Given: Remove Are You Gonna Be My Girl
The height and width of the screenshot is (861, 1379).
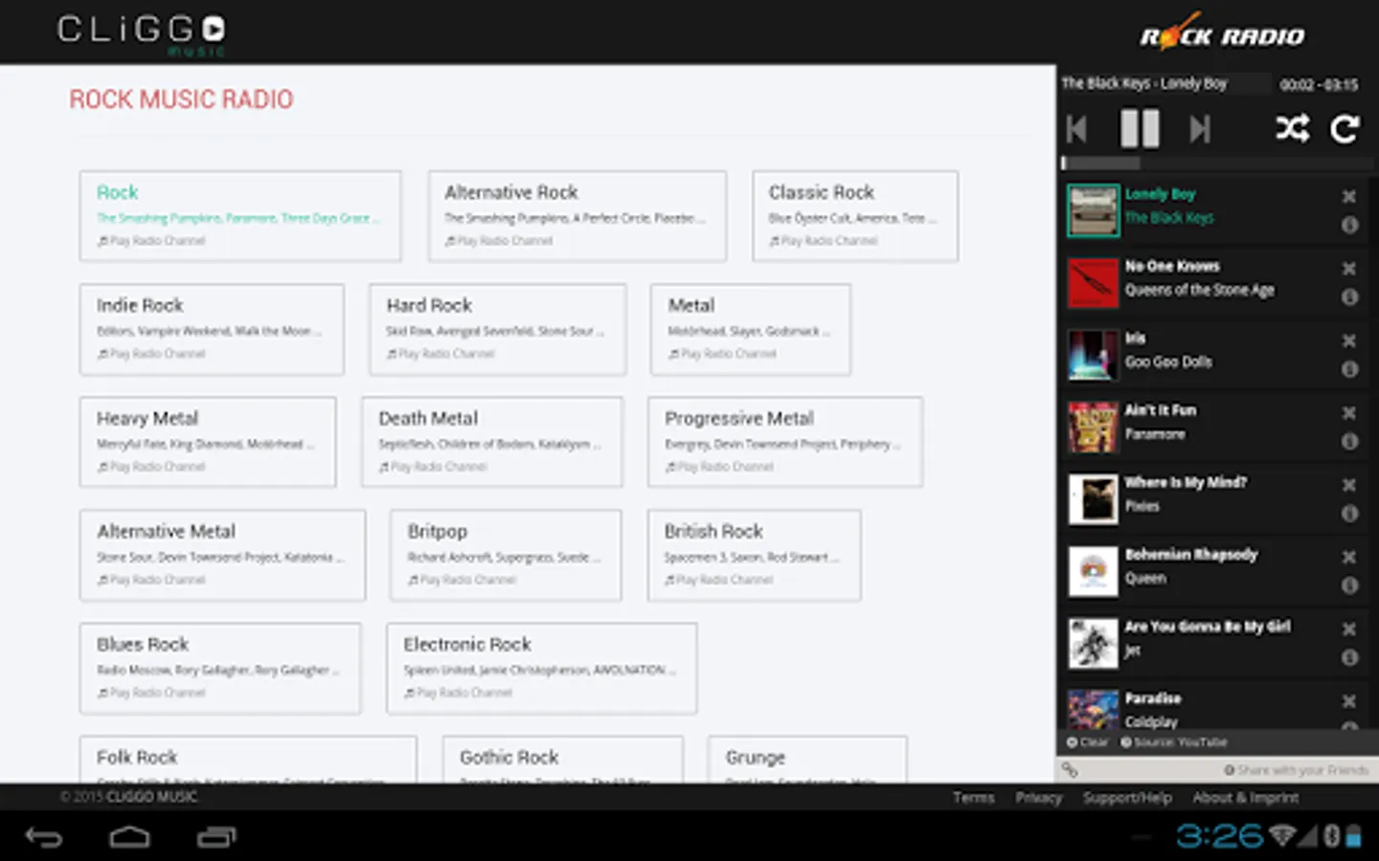Looking at the screenshot, I should (1349, 629).
